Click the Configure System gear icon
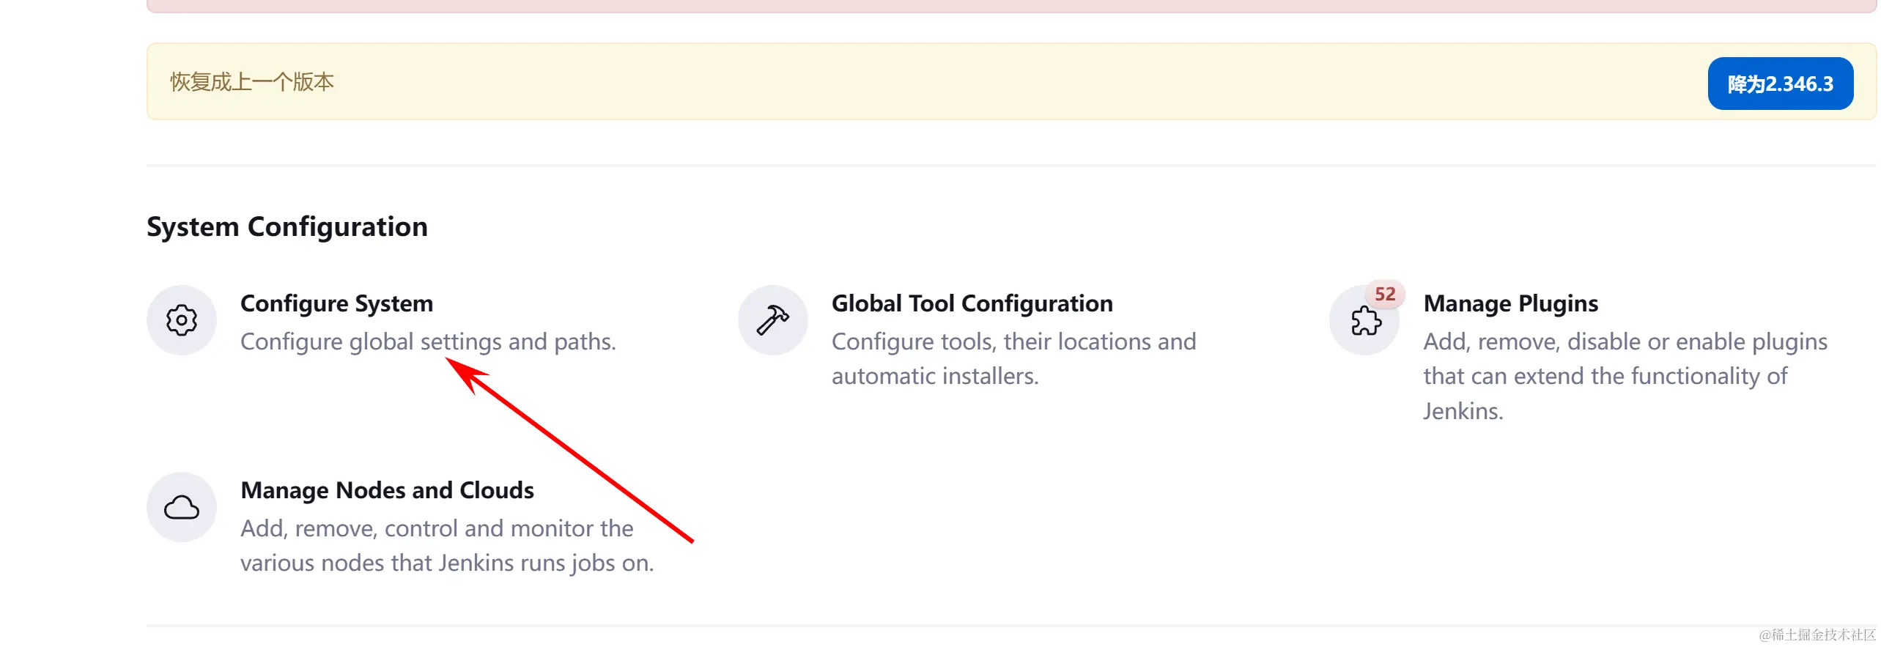The width and height of the screenshot is (1881, 647). 182,320
